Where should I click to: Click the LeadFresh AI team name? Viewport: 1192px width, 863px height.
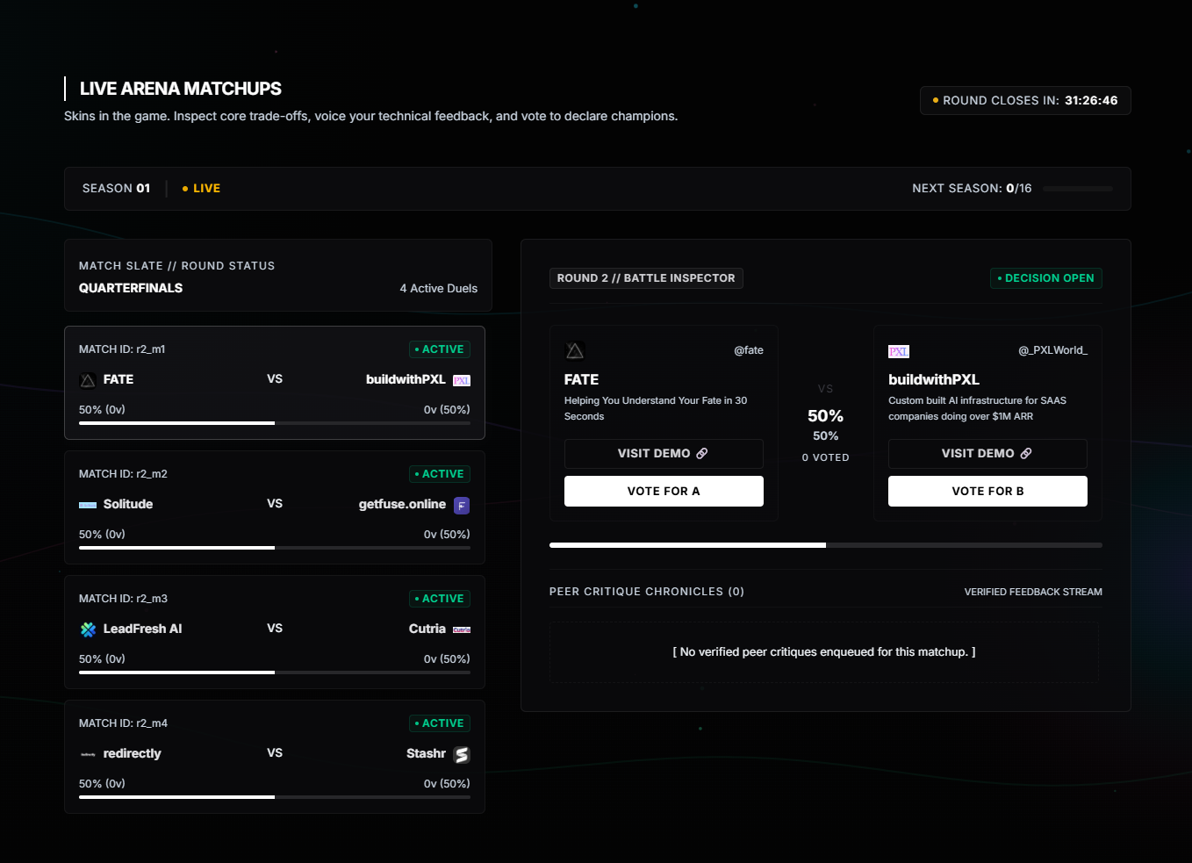(143, 629)
